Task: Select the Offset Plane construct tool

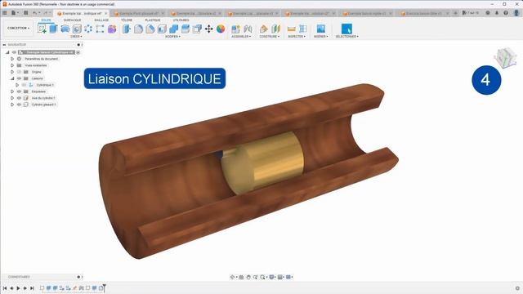Action: click(x=263, y=29)
